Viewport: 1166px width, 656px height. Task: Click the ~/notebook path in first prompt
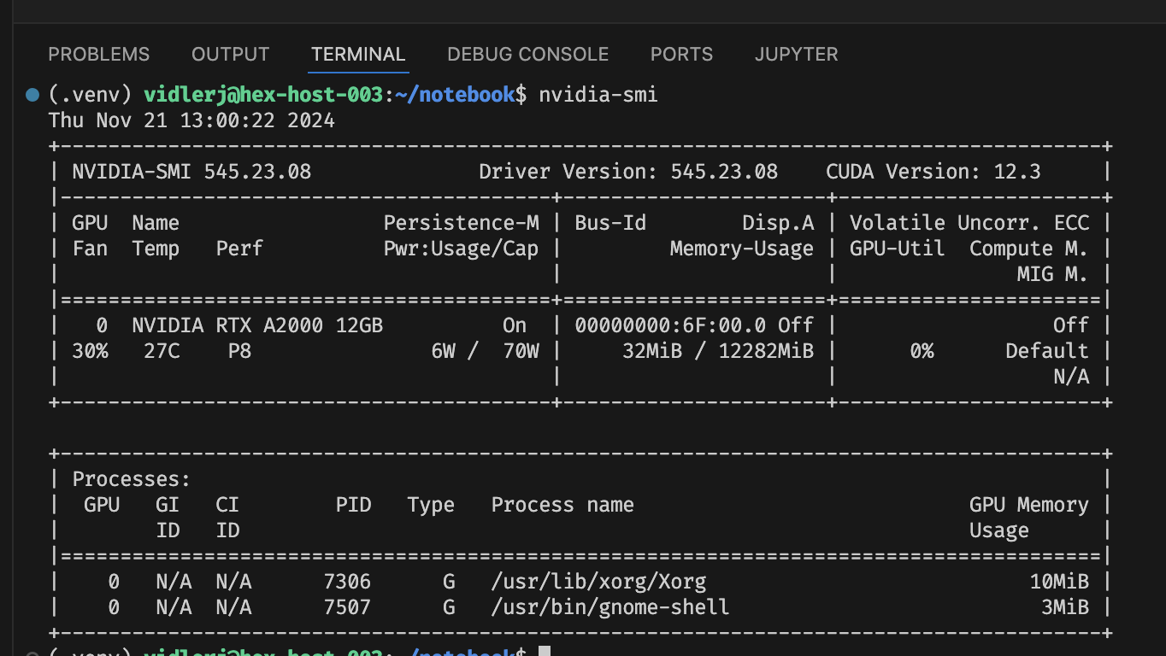pos(456,95)
